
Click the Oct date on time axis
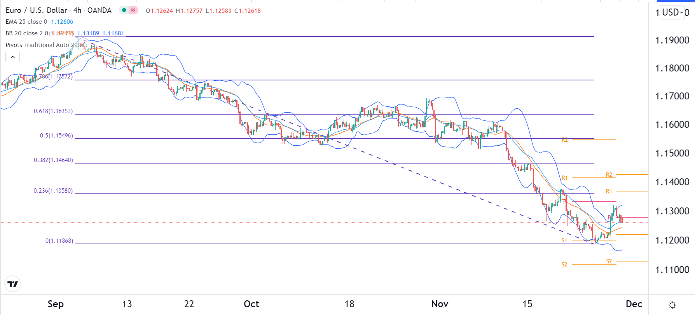tap(251, 304)
